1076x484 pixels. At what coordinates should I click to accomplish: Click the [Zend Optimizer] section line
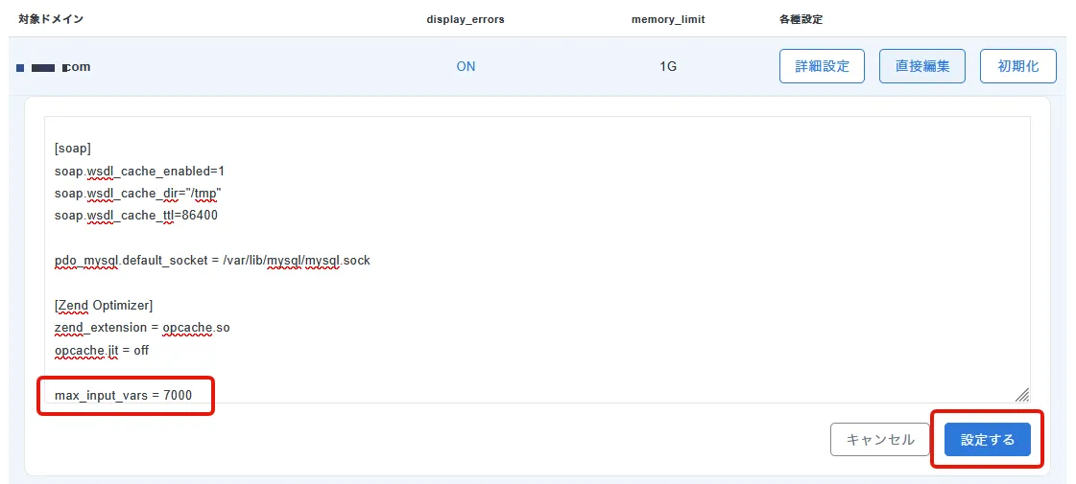[x=104, y=306]
